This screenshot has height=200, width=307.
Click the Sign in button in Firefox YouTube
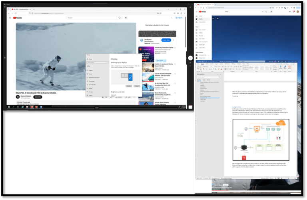[x=179, y=18]
